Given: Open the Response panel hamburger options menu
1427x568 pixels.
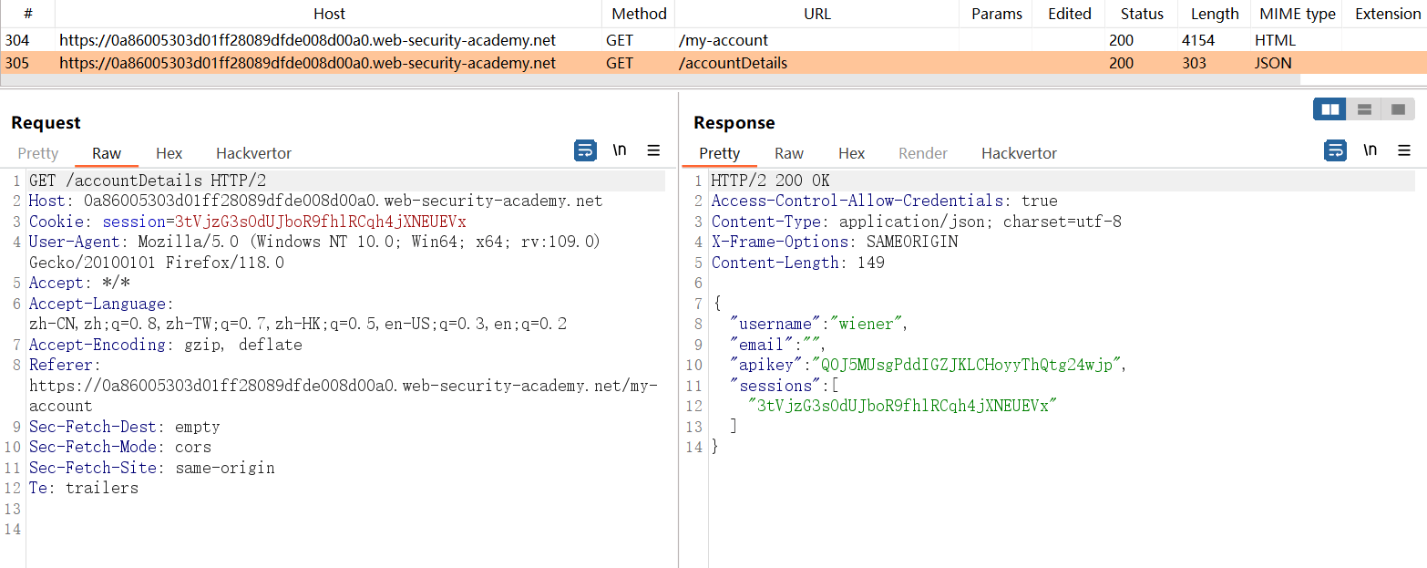Looking at the screenshot, I should pos(1403,150).
